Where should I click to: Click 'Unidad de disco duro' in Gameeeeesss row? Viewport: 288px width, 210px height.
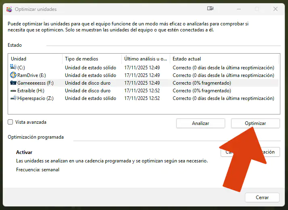tap(88, 83)
